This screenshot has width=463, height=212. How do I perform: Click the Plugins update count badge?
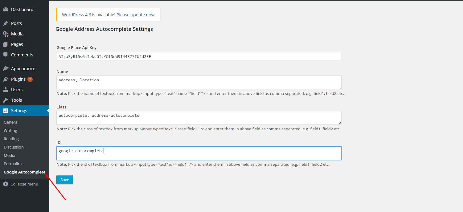(x=30, y=79)
